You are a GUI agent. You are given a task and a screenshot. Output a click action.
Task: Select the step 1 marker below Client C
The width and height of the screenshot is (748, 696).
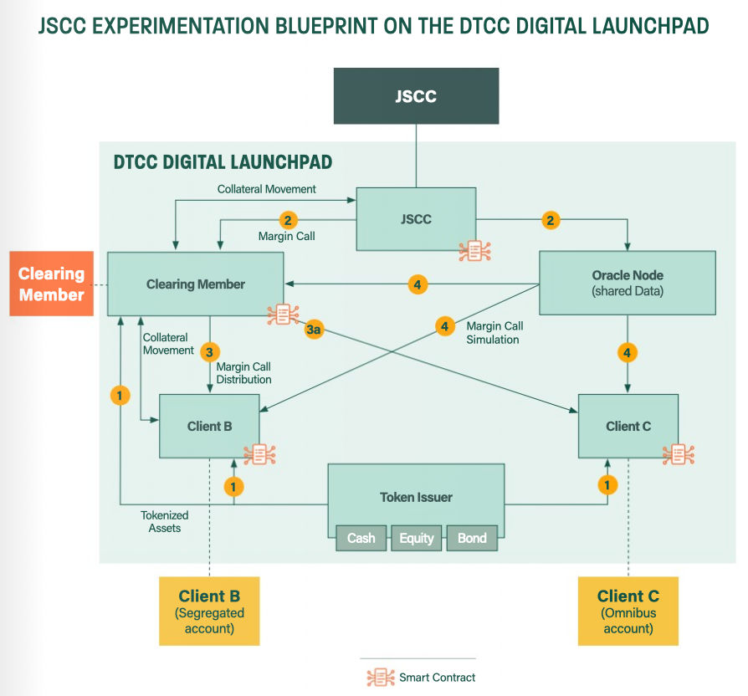607,485
